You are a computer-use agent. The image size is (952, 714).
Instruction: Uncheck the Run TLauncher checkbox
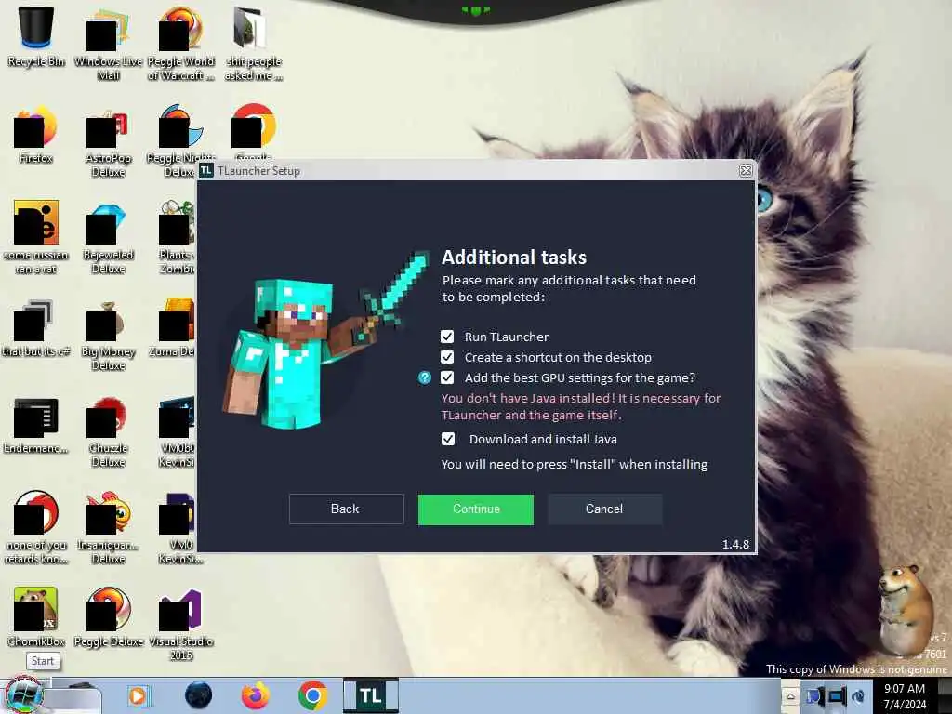coord(447,337)
